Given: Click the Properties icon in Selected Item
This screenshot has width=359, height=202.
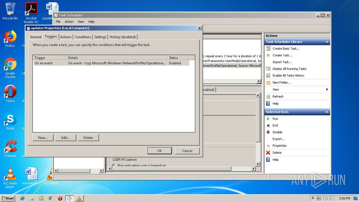Looking at the screenshot, I should (x=268, y=146).
